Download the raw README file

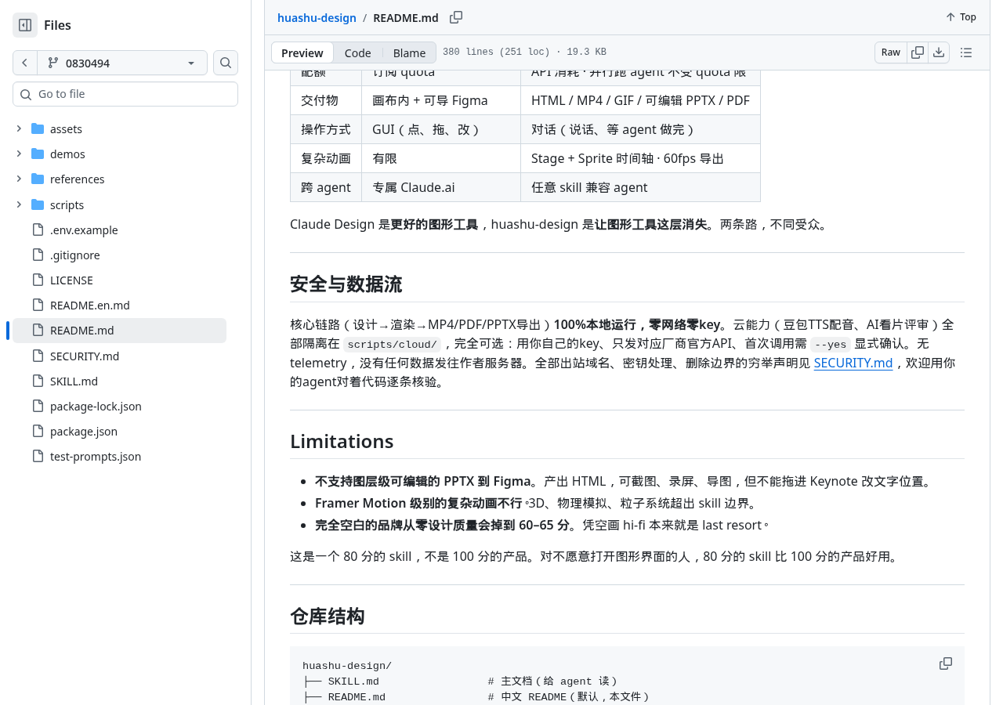(x=939, y=52)
